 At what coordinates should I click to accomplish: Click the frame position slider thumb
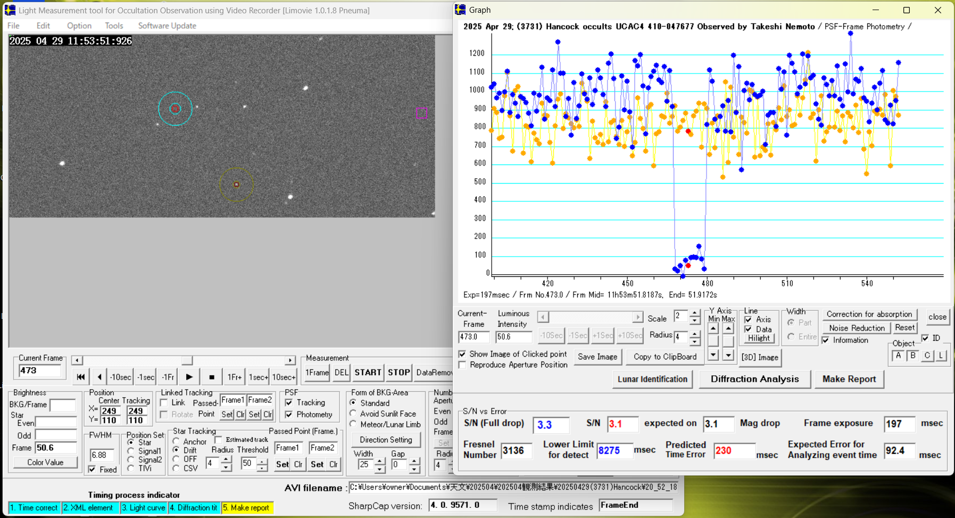coord(187,360)
